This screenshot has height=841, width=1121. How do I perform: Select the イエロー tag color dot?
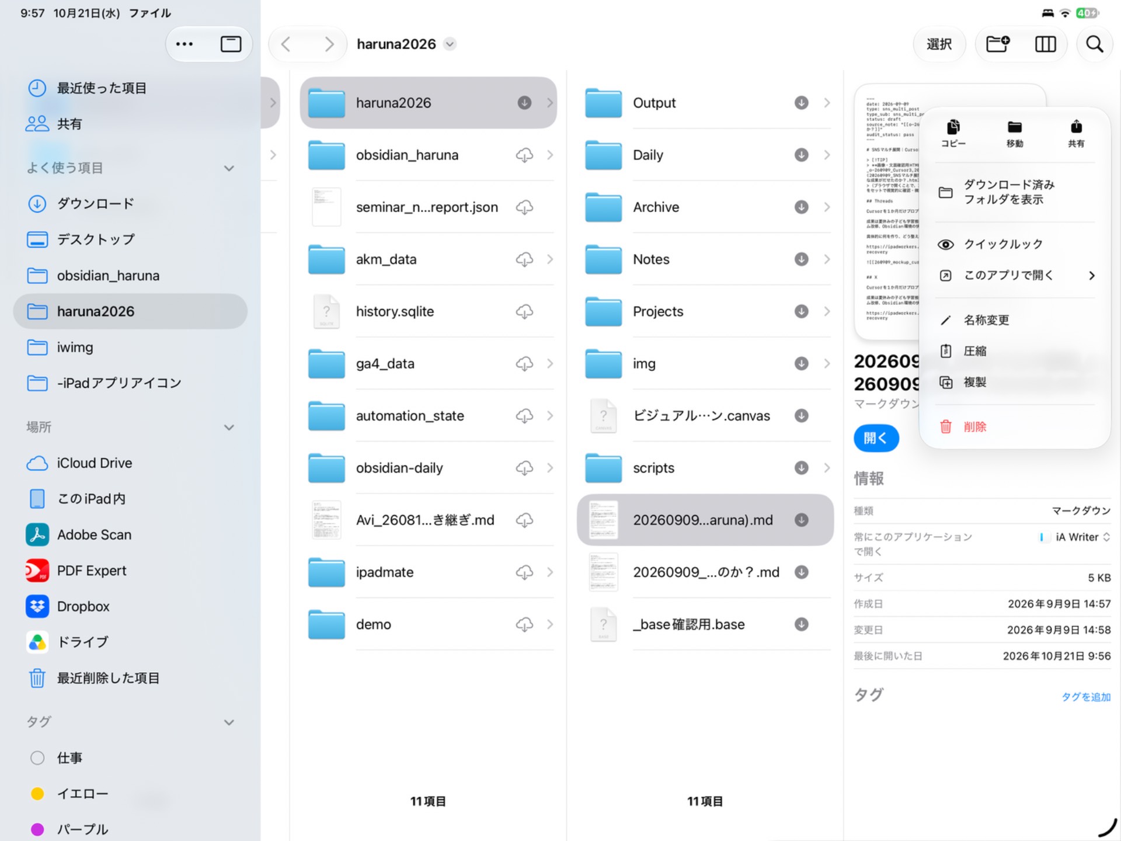(x=37, y=794)
